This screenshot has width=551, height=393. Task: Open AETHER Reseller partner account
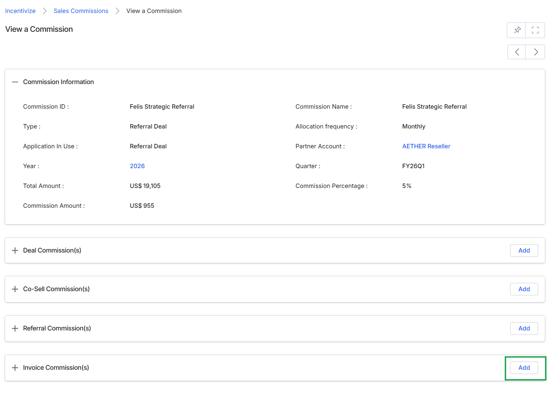[x=426, y=146]
